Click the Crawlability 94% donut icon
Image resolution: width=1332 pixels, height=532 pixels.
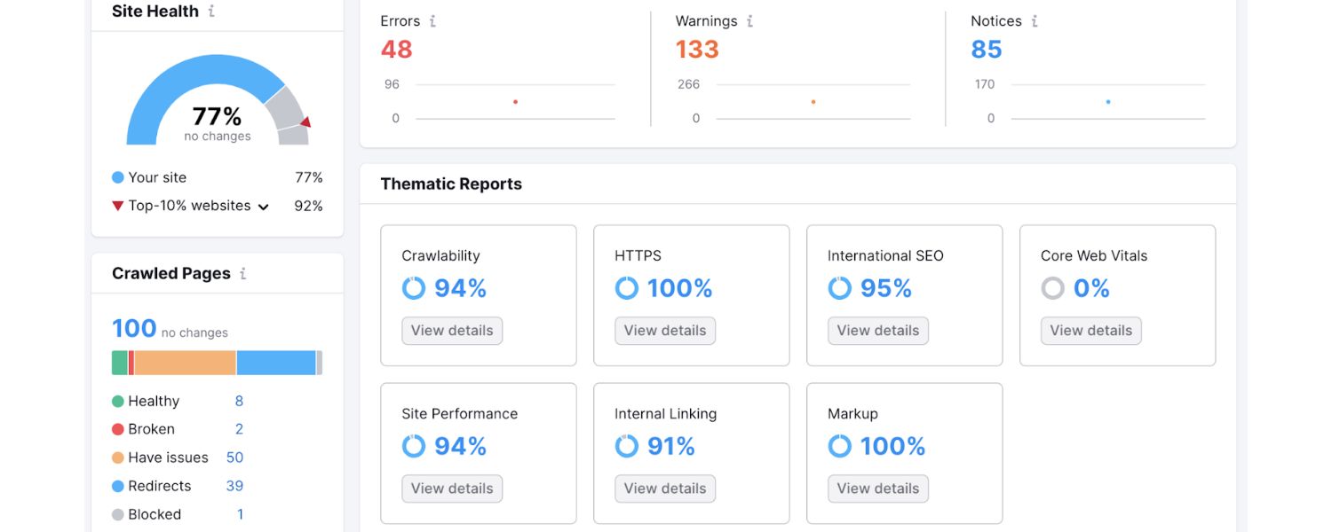click(414, 288)
